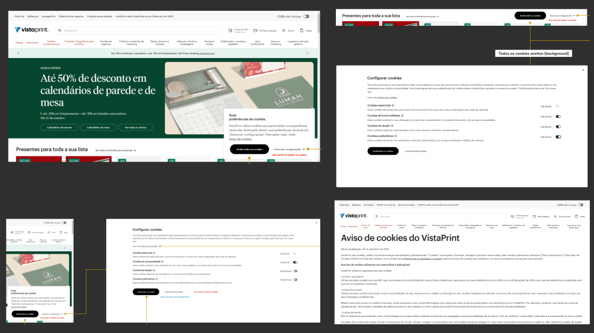The image size is (594, 333).
Task: Click 'Todos os cookies aceitos (background)' label
Action: (534, 53)
